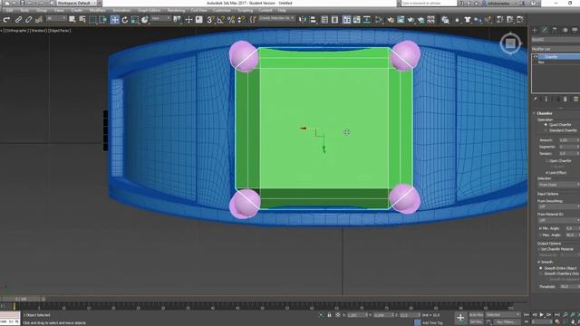580x326 pixels.
Task: Toggle Chamfer modifier visibility eye
Action: click(536, 57)
